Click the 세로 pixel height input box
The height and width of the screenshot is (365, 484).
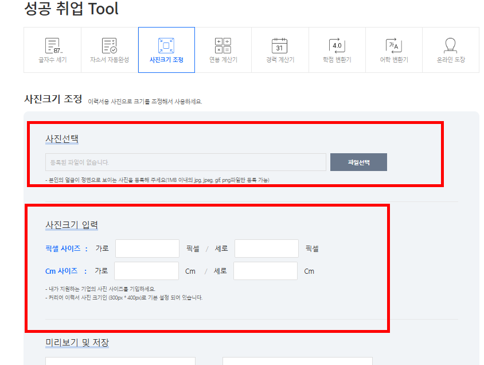pyautogui.click(x=266, y=248)
